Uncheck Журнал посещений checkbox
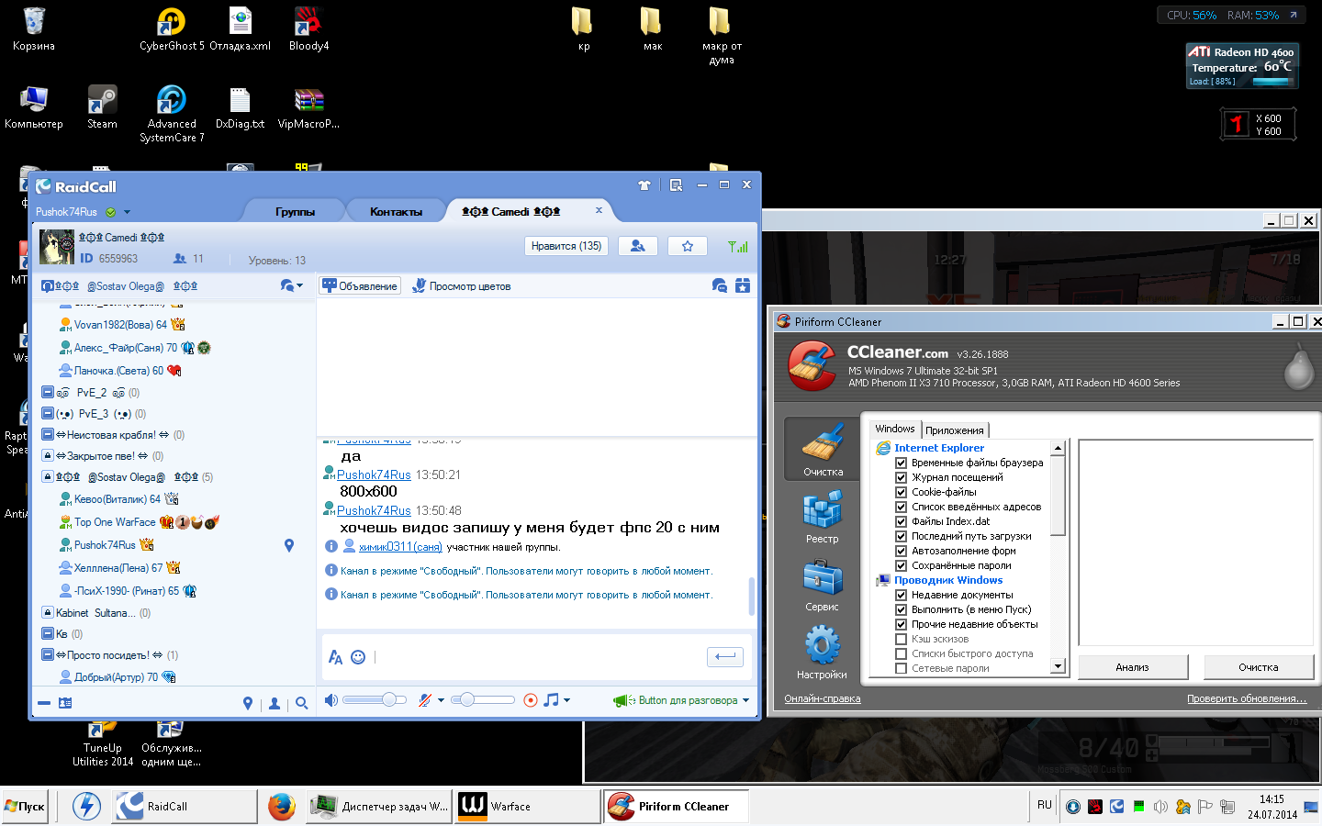Screen dimensions: 1322x826 point(902,477)
